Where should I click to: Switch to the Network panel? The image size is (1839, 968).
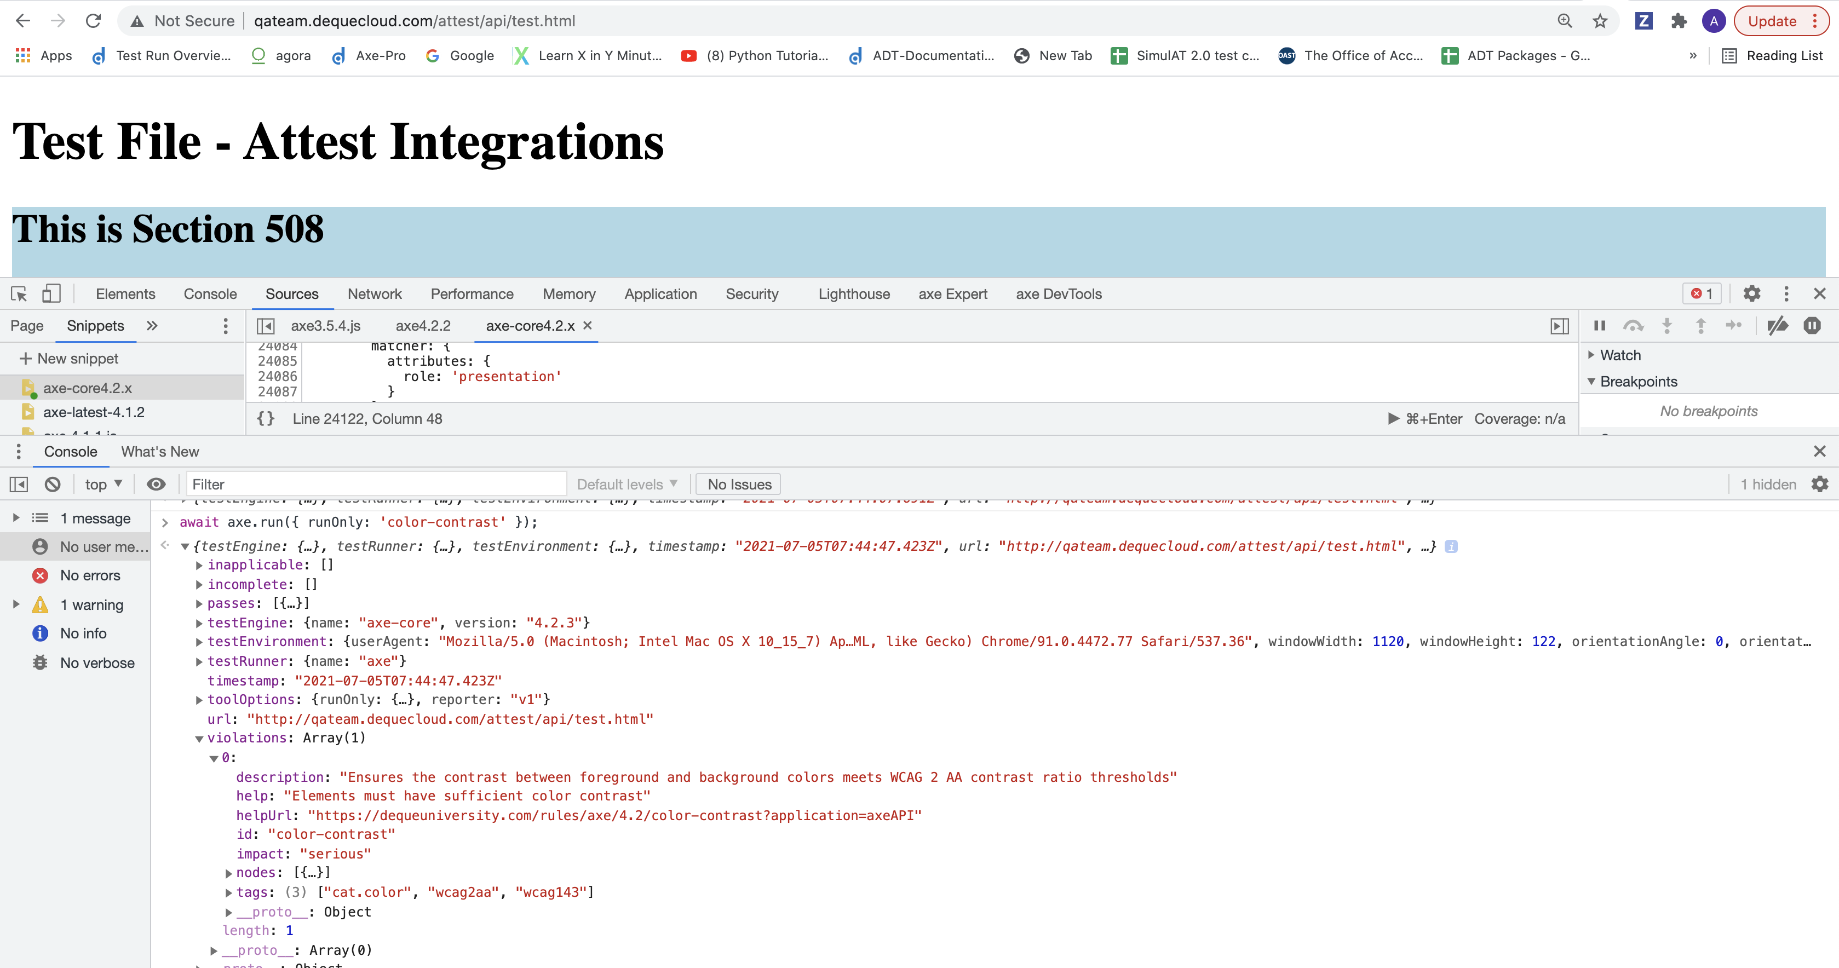coord(375,293)
